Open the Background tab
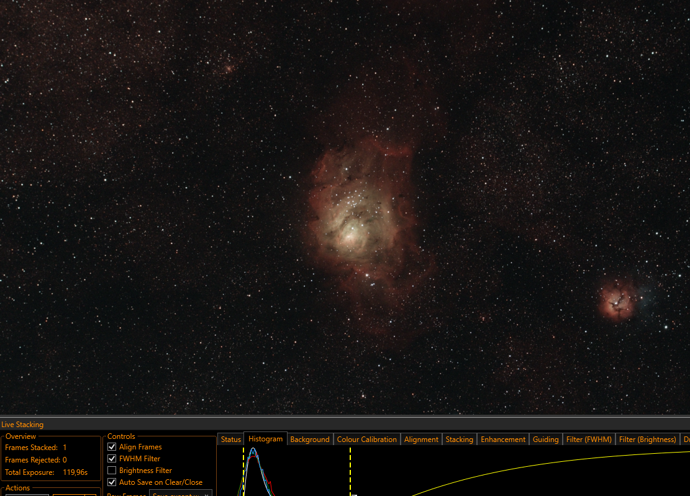 [310, 440]
